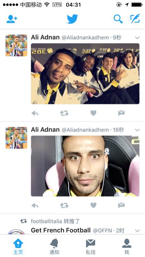Tap the add contacts person-plus icon
Image resolution: width=145 pixels, height=257 pixels.
coord(12,19)
